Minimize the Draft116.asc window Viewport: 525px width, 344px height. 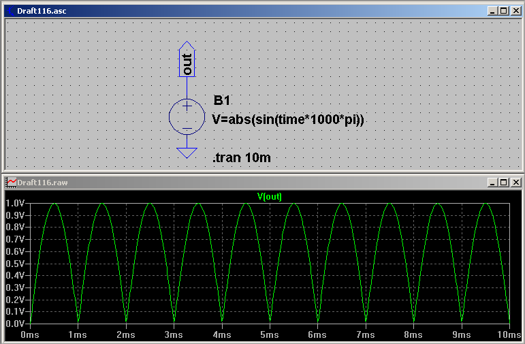(x=492, y=11)
